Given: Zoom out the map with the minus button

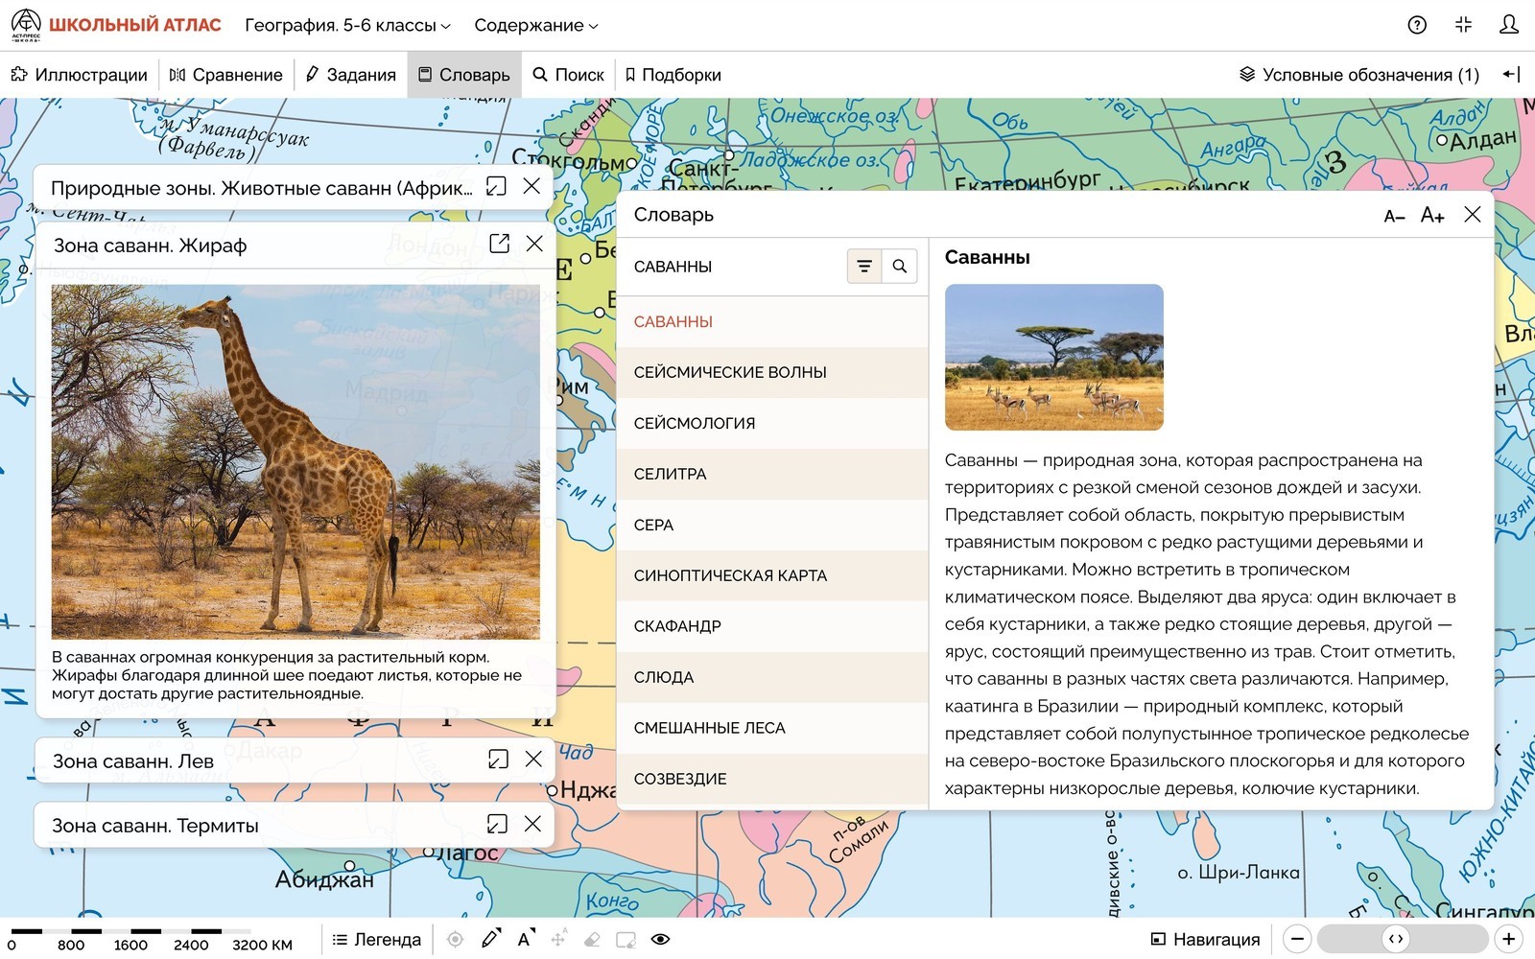Looking at the screenshot, I should pos(1297,939).
